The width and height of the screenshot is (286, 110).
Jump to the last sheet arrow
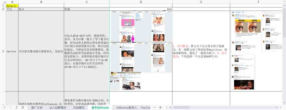[x=23, y=107]
